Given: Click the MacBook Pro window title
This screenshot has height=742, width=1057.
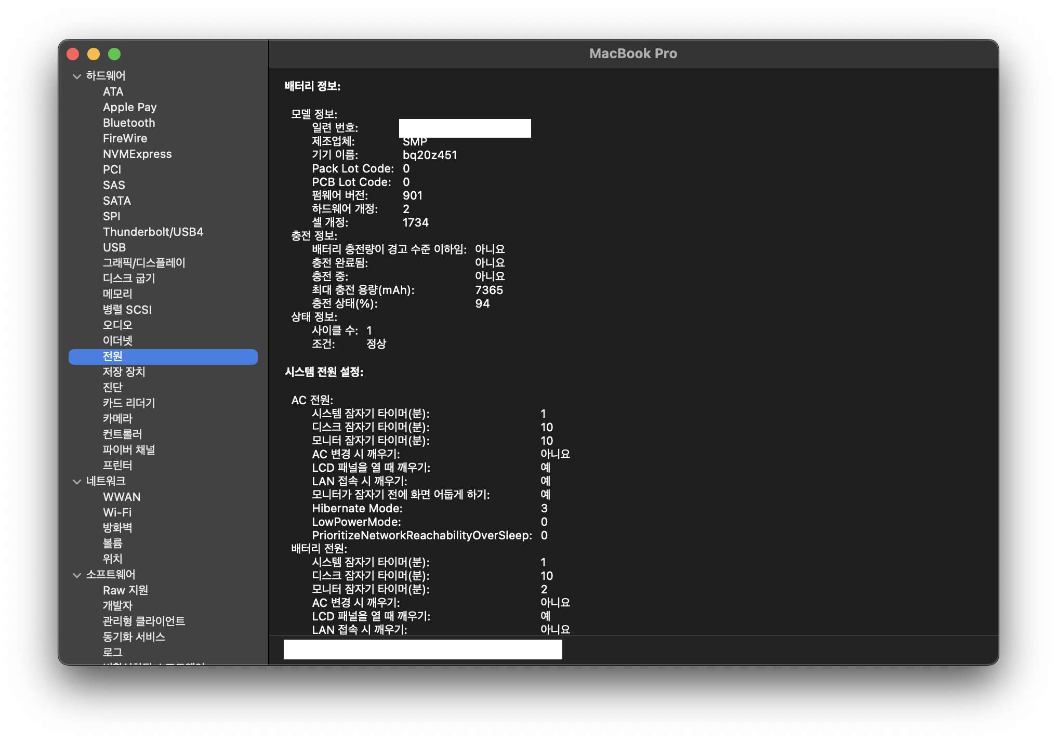Looking at the screenshot, I should tap(633, 54).
